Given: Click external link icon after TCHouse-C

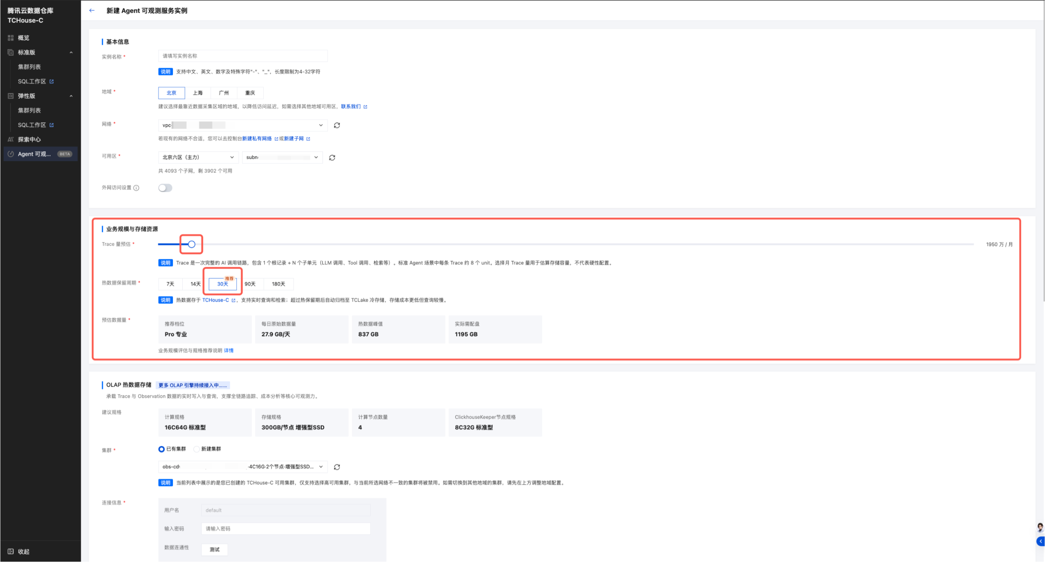Looking at the screenshot, I should [233, 300].
